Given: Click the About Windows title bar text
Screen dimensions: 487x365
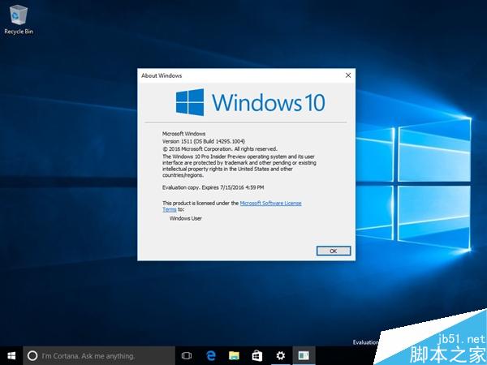Looking at the screenshot, I should [162, 75].
